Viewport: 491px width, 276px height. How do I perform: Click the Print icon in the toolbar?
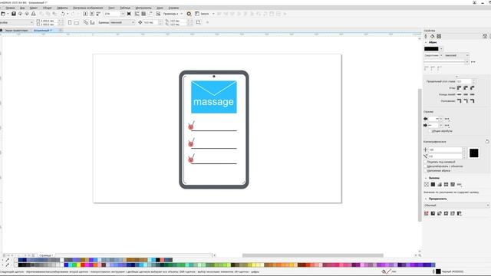click(x=34, y=14)
